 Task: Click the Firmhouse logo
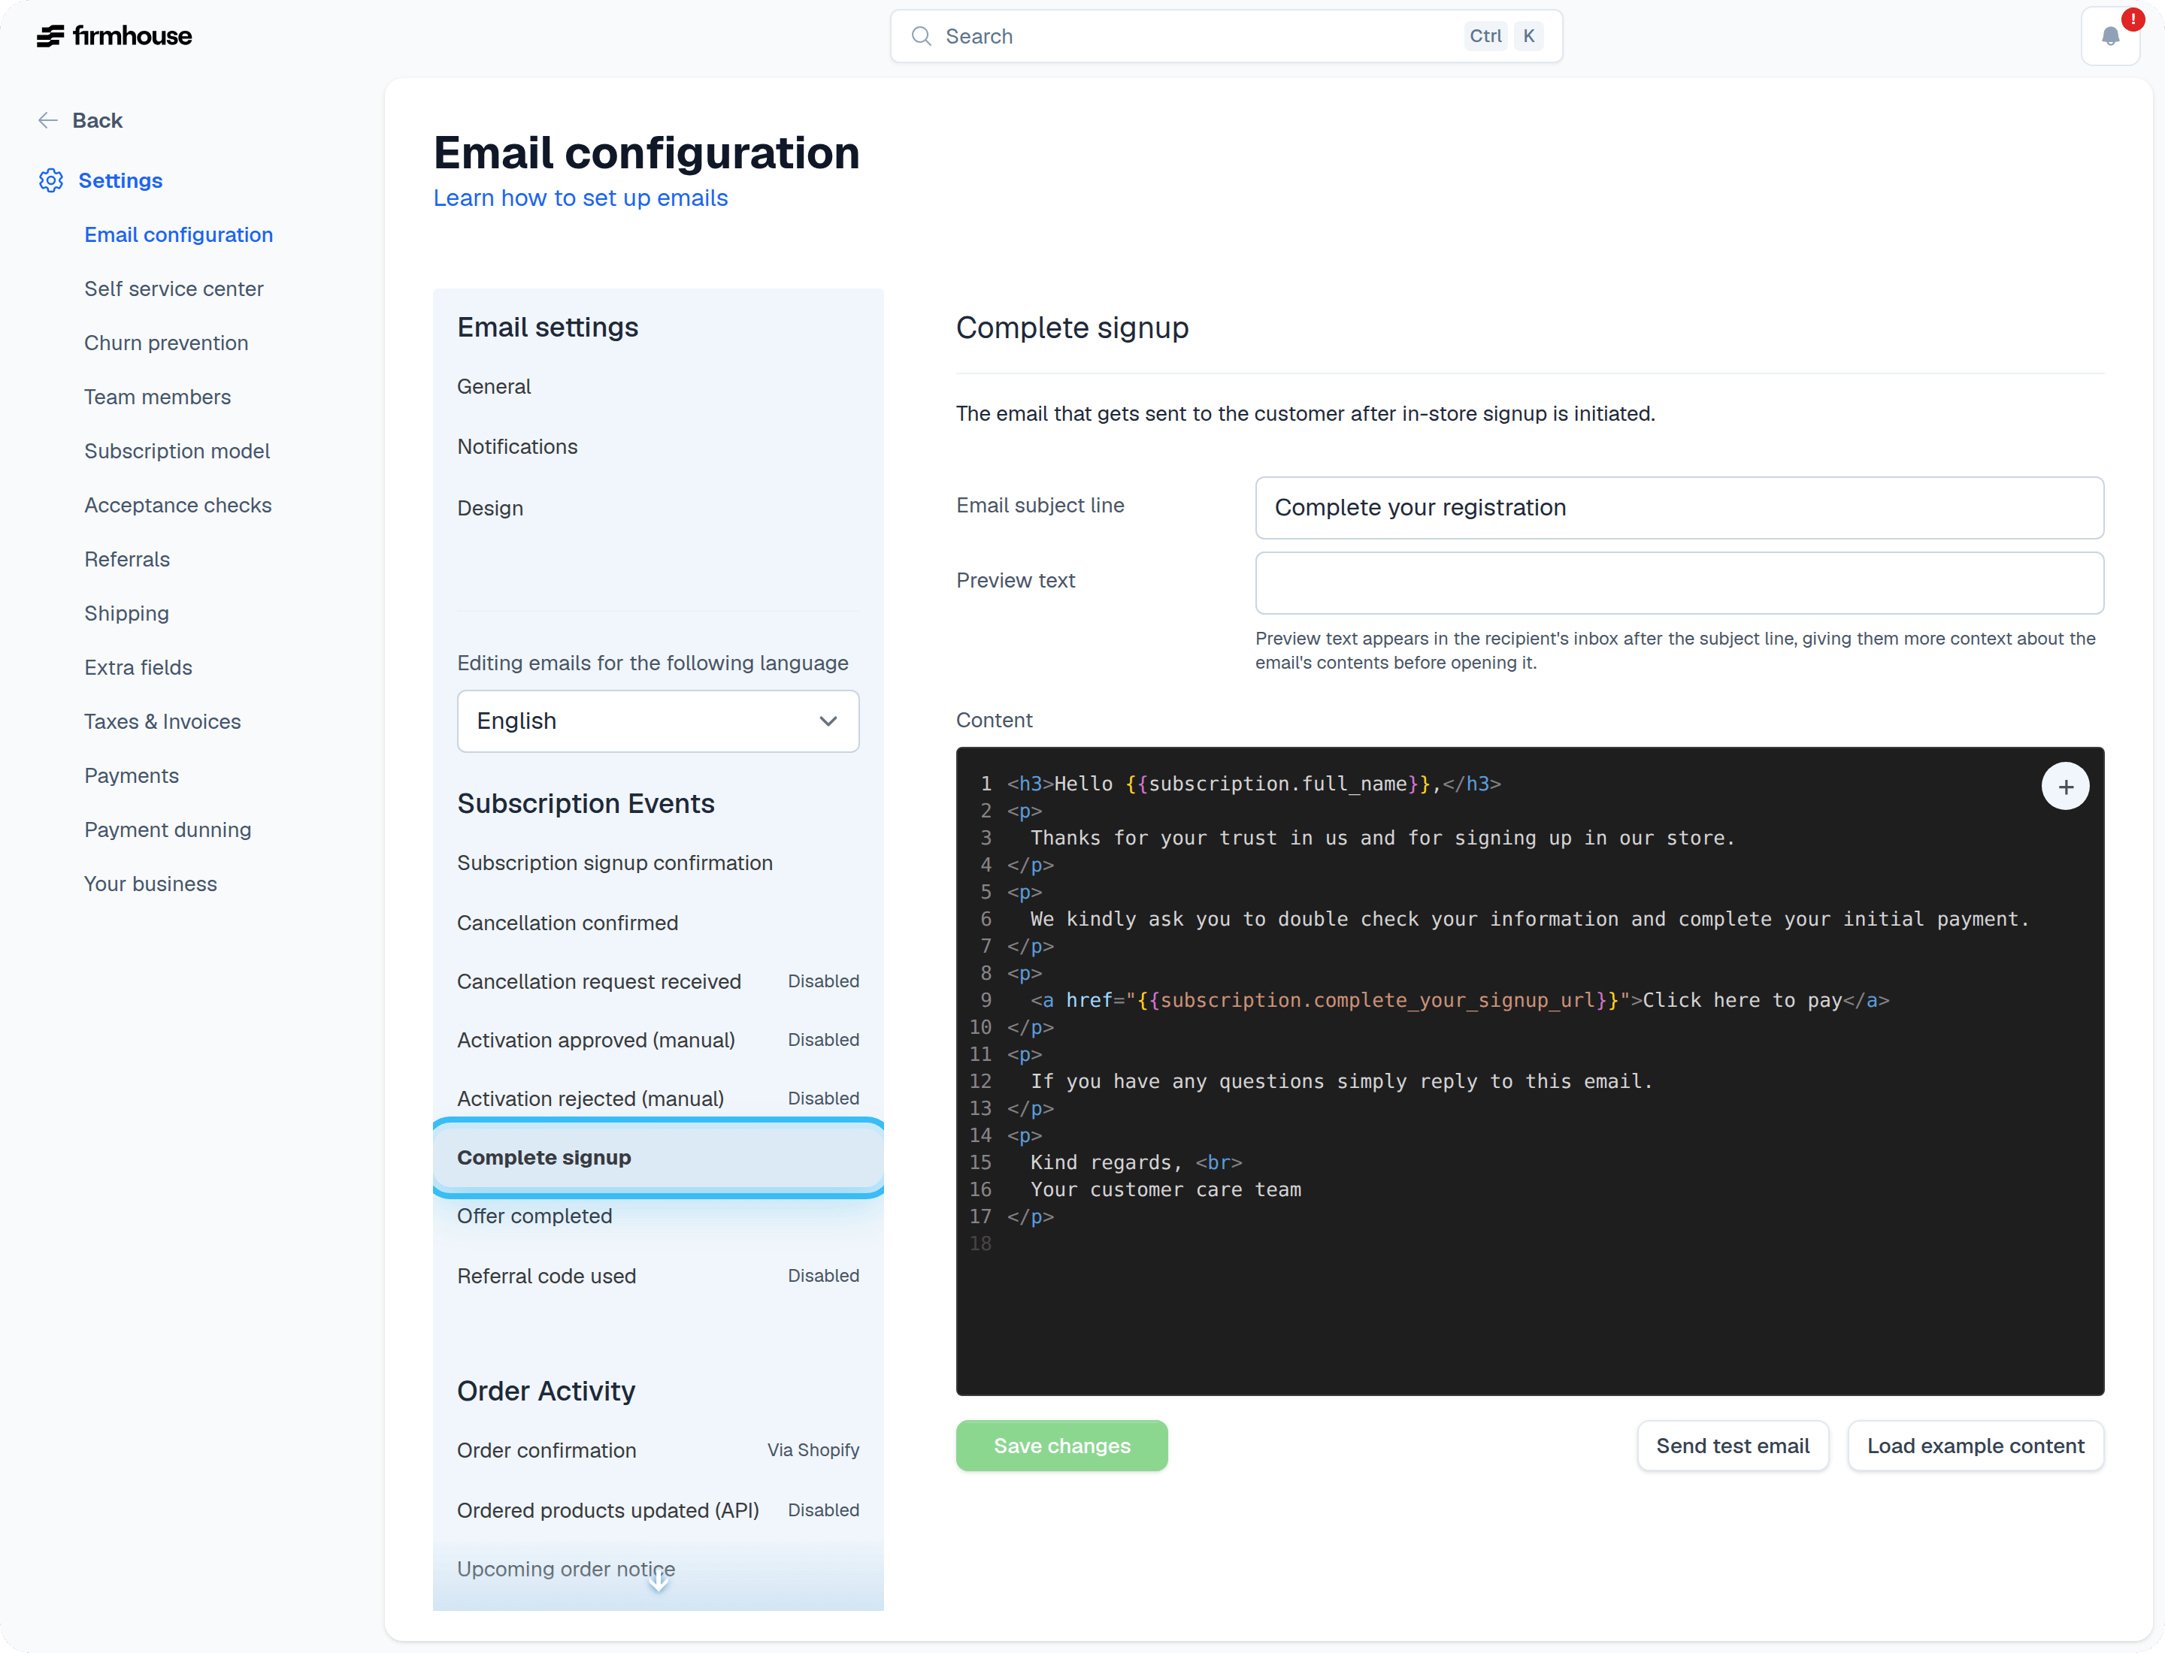tap(114, 36)
